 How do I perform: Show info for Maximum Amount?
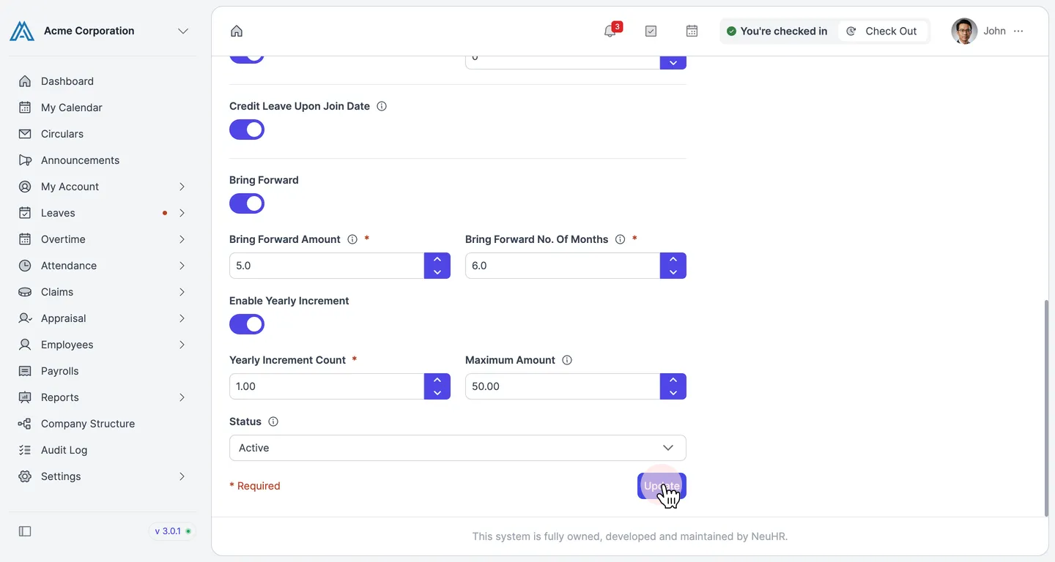click(x=567, y=360)
